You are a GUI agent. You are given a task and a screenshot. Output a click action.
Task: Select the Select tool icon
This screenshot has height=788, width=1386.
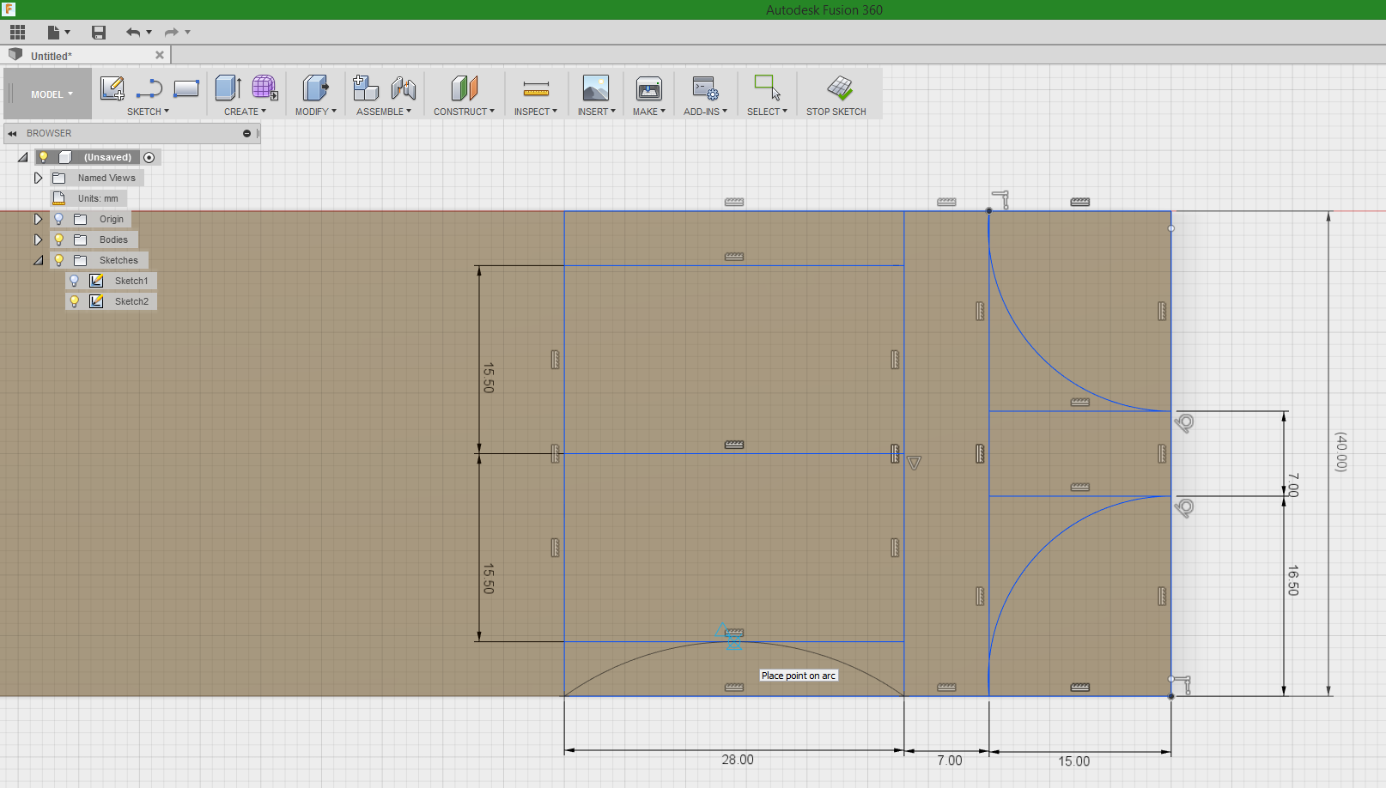(767, 88)
